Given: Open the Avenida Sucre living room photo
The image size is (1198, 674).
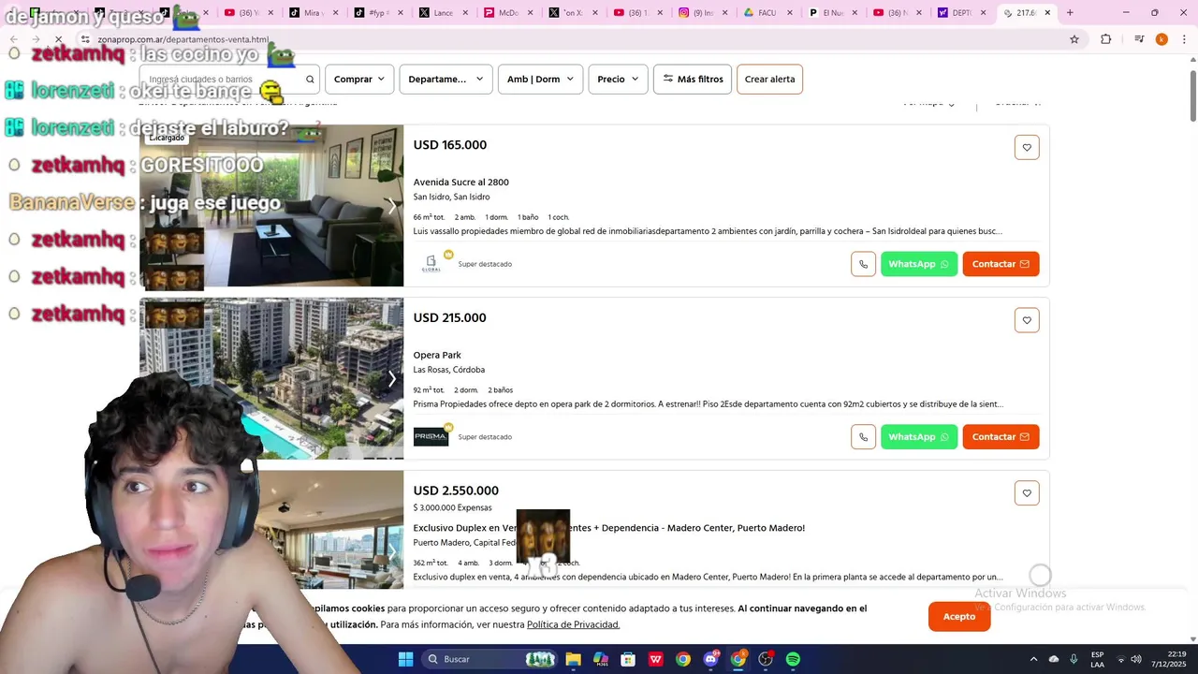Looking at the screenshot, I should [x=271, y=206].
